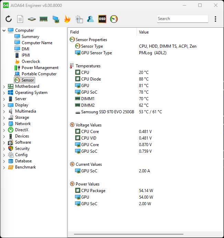Viewport: 224px width, 238px height.
Task: Expand the Operating System node
Action: click(x=4, y=93)
